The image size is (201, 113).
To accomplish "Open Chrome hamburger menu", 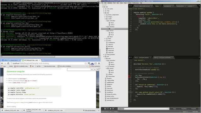I will tap(99, 63).
